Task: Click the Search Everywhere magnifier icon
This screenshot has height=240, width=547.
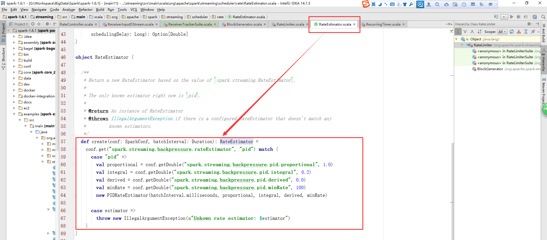Action: pyautogui.click(x=543, y=17)
